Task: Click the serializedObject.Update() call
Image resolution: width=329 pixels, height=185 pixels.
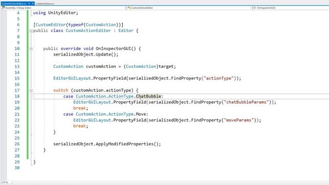Action: point(86,54)
